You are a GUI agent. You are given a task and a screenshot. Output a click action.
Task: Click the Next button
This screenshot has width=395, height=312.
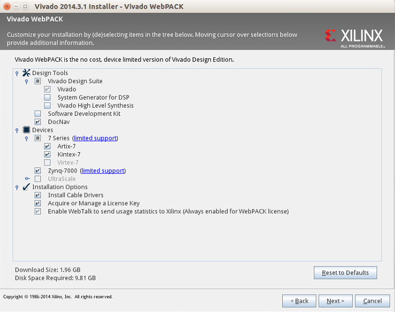(x=335, y=301)
